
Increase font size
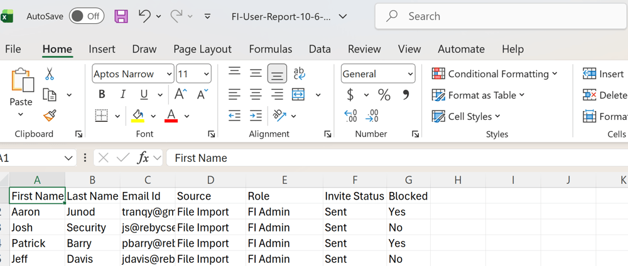coord(181,95)
